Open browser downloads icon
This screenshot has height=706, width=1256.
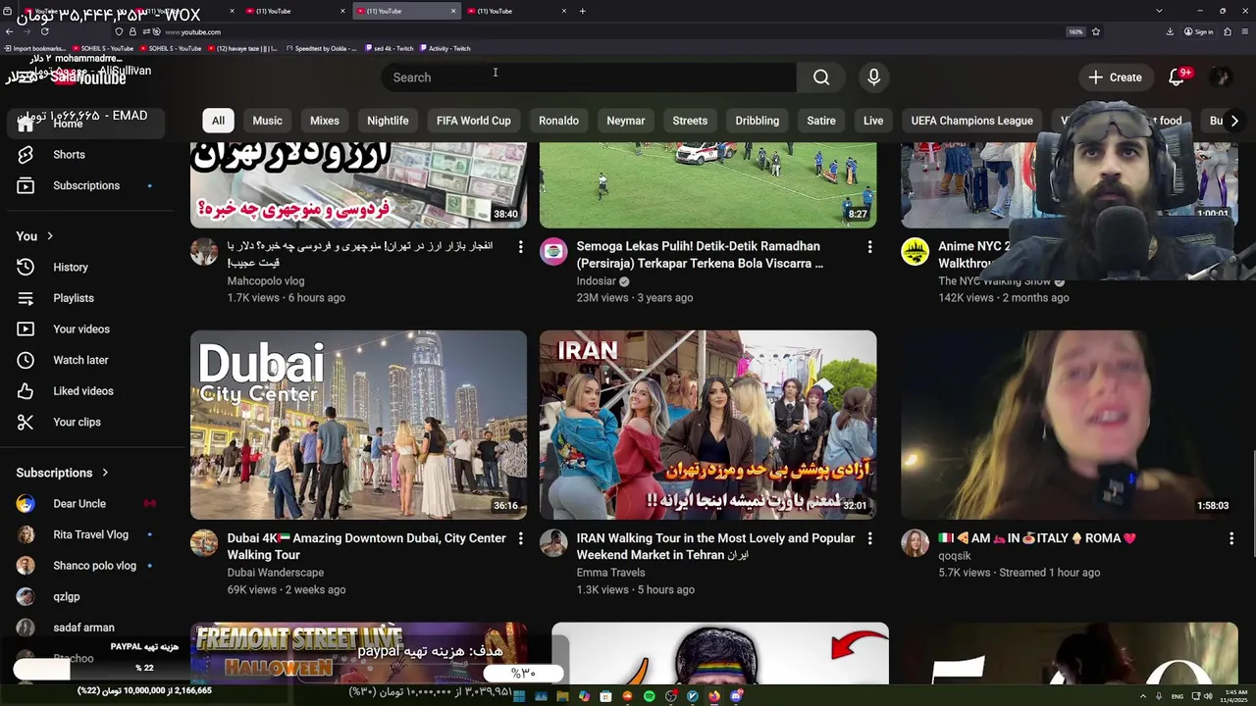tap(1170, 31)
